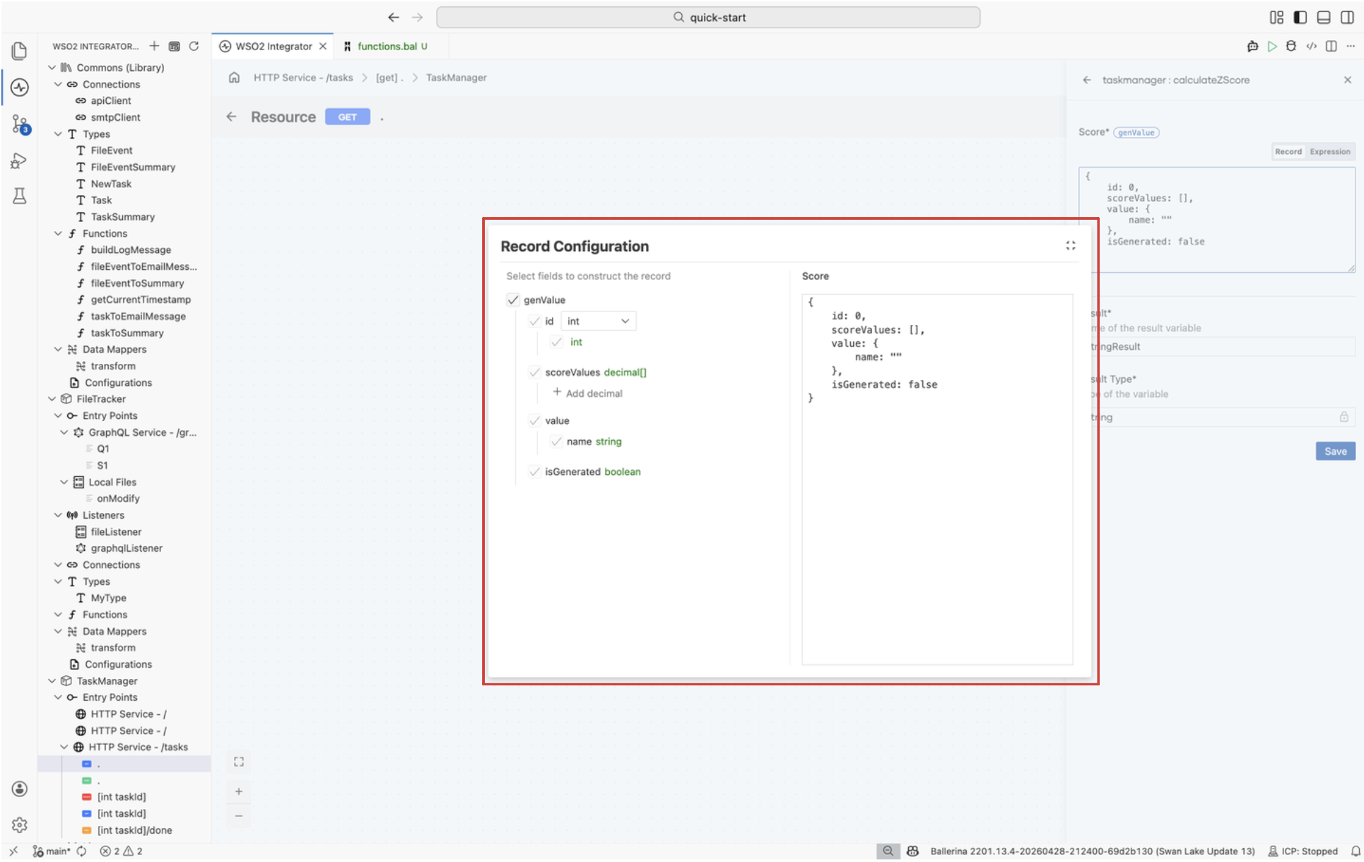1364x862 pixels.
Task: Customize layout icon in title bar
Action: tap(1276, 18)
